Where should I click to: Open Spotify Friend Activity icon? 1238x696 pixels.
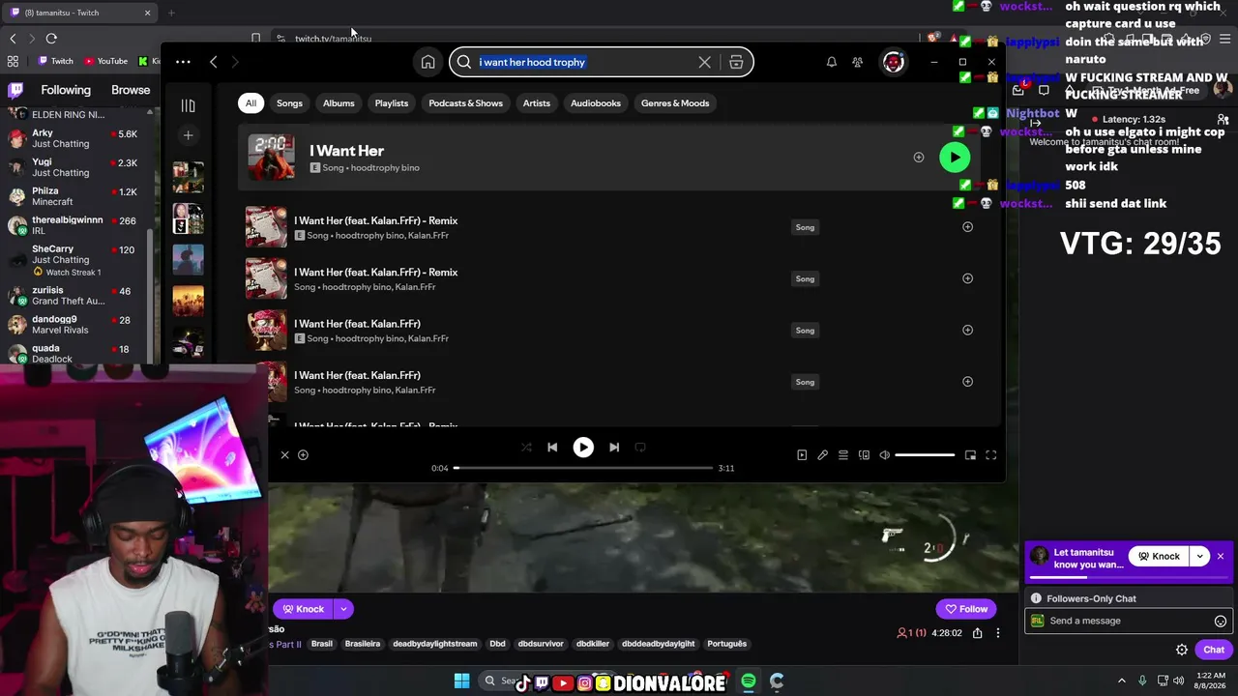point(857,62)
